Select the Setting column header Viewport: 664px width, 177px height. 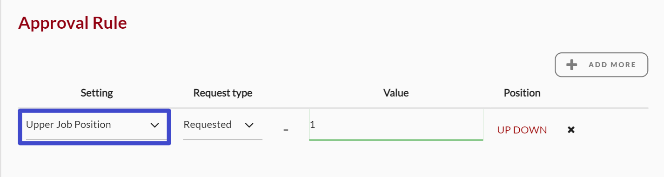tap(97, 93)
